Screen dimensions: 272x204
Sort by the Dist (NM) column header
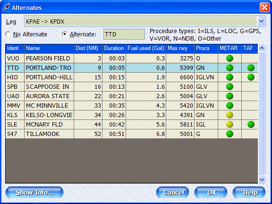[88, 48]
